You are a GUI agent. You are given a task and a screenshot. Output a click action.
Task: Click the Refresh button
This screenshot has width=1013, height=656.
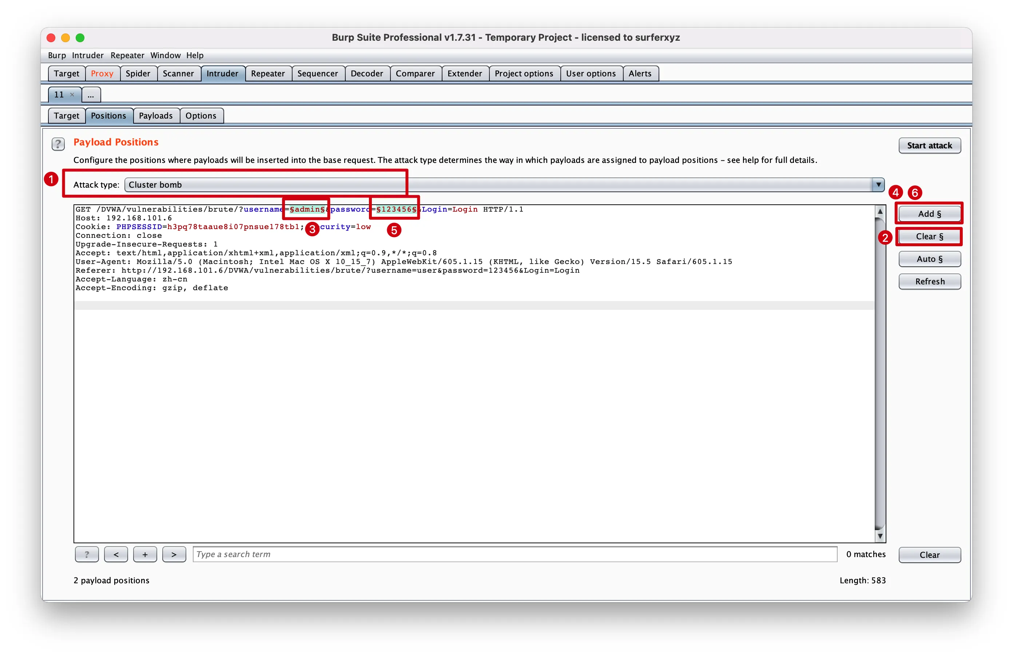coord(929,281)
